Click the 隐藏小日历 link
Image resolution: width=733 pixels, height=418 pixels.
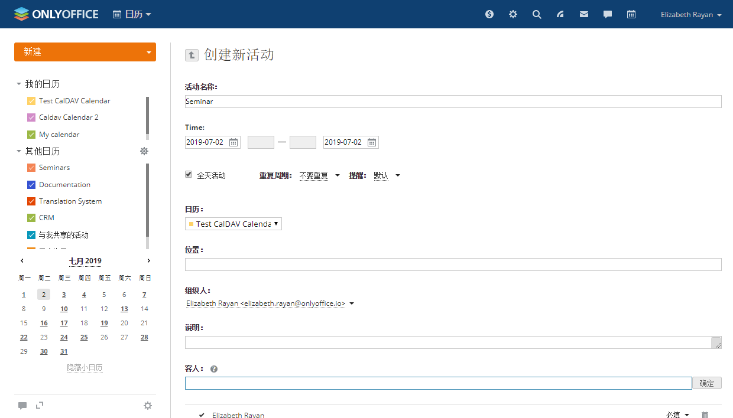(85, 368)
